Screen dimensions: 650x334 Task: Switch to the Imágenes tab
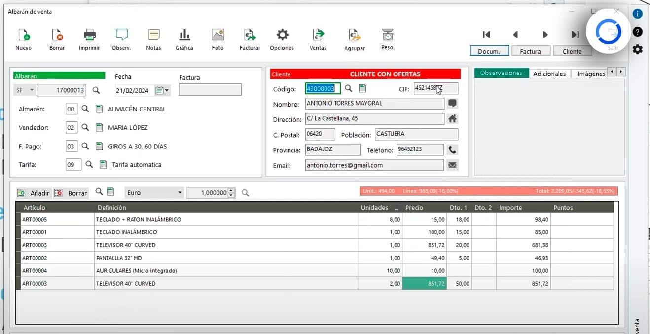pyautogui.click(x=591, y=74)
